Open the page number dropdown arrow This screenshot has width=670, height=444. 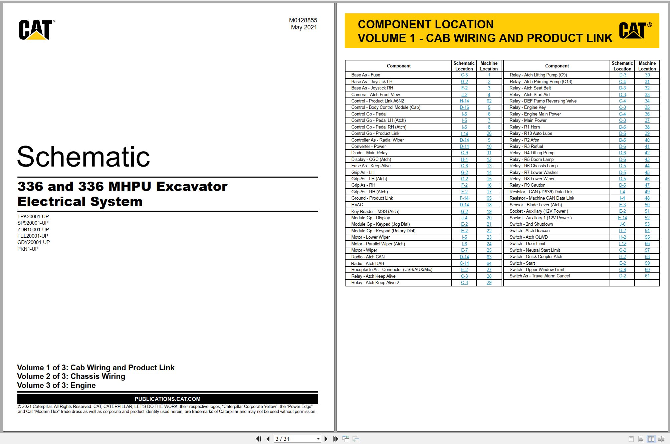click(318, 439)
